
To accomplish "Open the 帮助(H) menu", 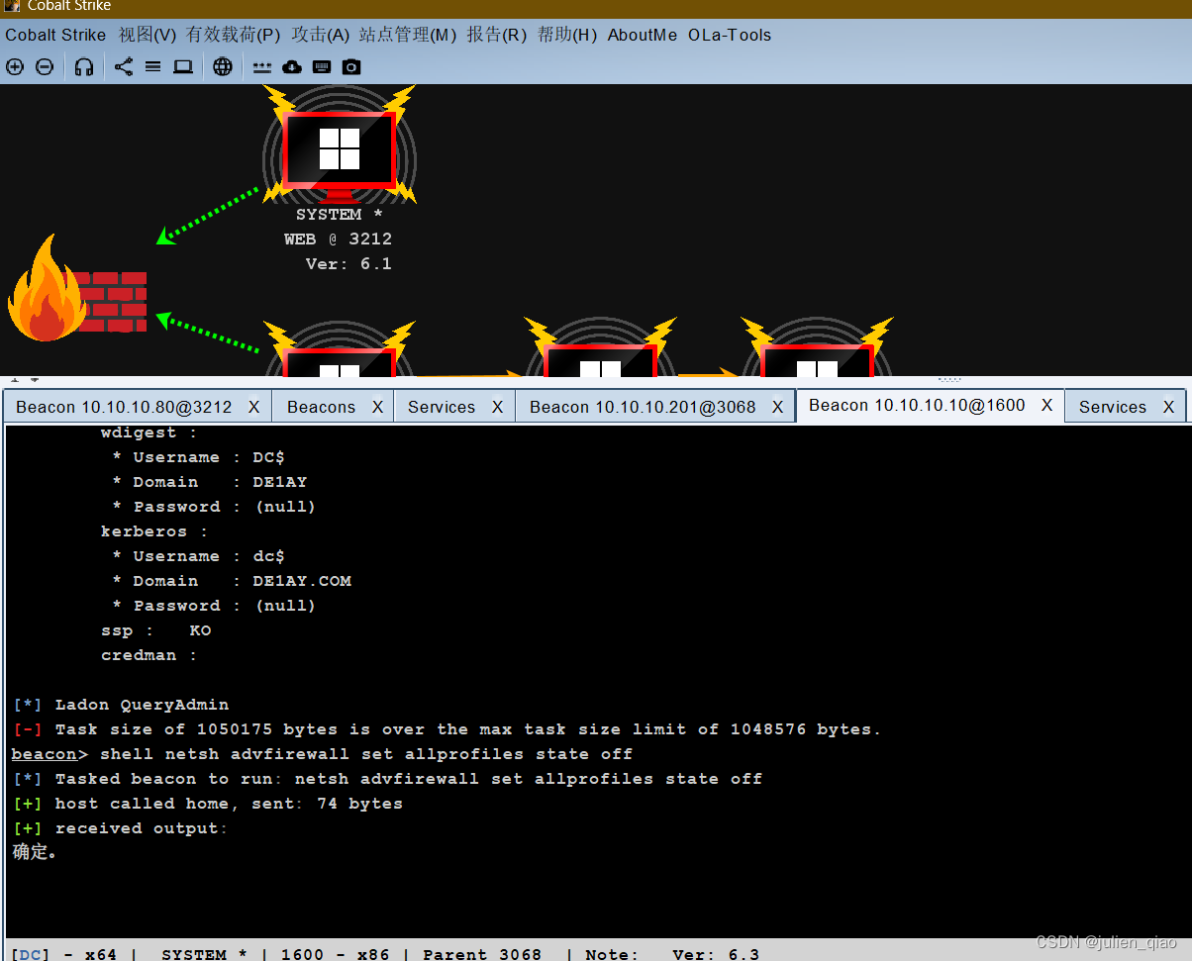I will pos(567,35).
